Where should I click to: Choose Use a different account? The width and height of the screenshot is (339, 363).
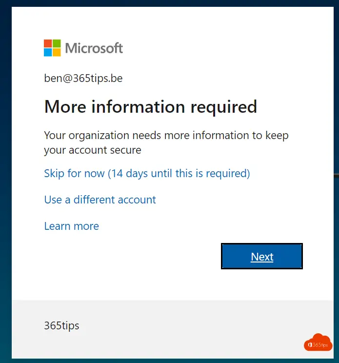pos(100,200)
